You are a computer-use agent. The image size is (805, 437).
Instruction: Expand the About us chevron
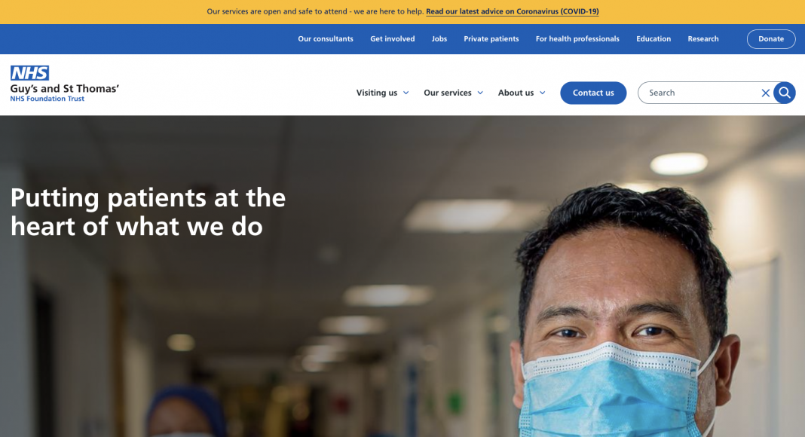pos(542,93)
